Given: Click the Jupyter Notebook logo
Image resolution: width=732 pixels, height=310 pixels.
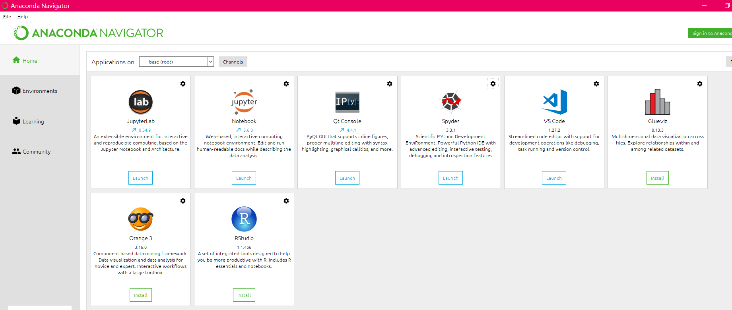Looking at the screenshot, I should pyautogui.click(x=244, y=102).
